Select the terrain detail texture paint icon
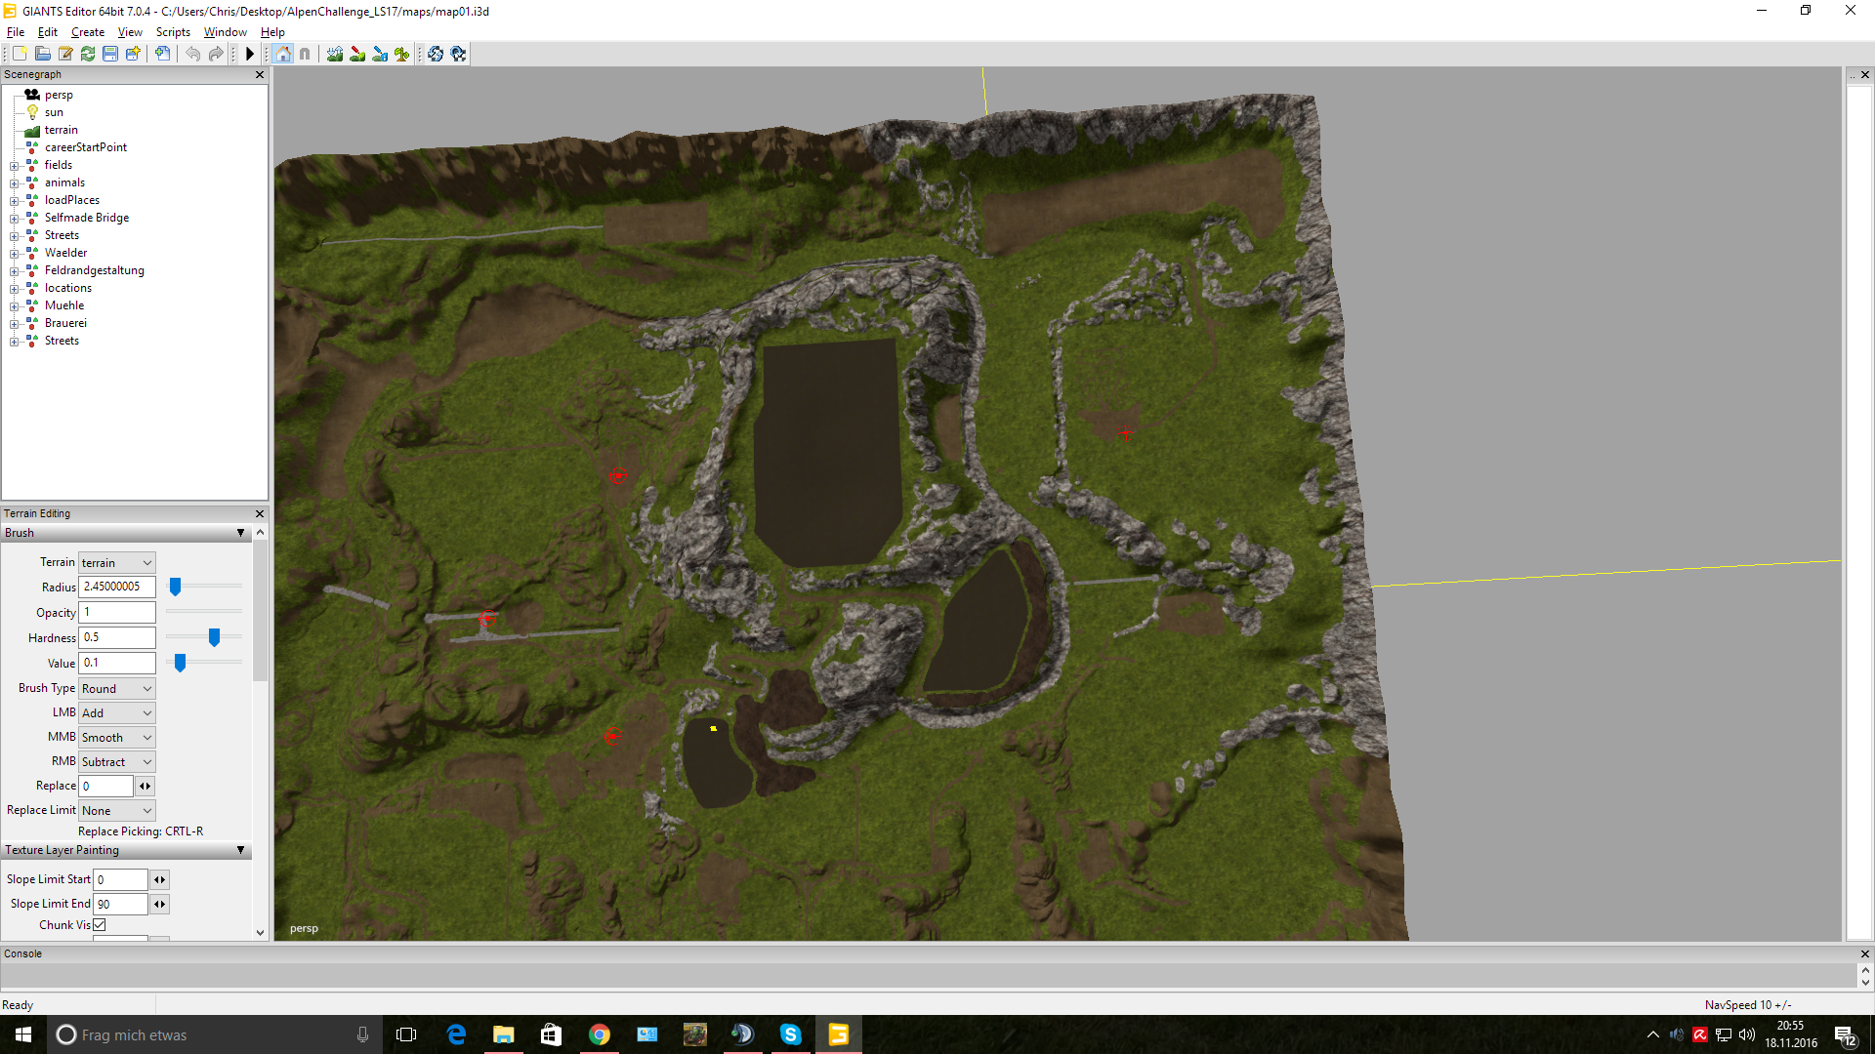Image resolution: width=1875 pixels, height=1054 pixels. [x=357, y=54]
